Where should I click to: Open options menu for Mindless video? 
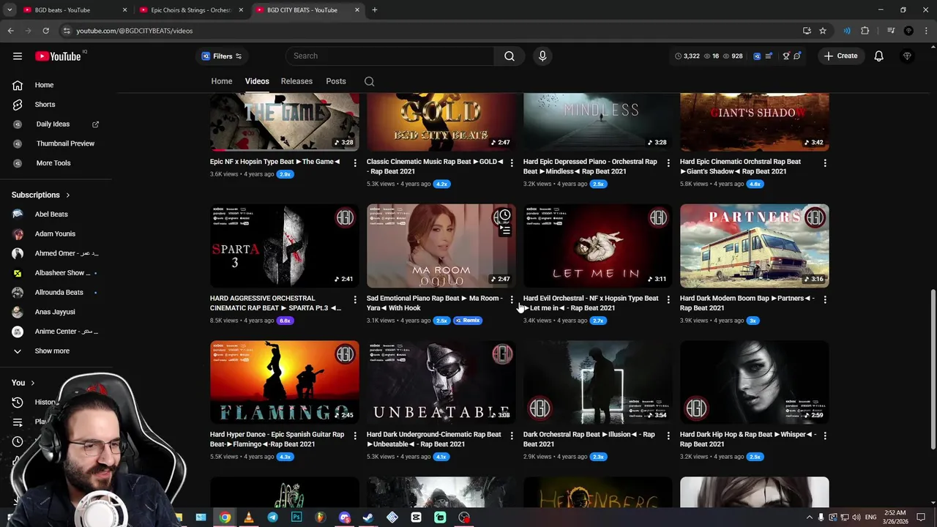[x=668, y=162]
